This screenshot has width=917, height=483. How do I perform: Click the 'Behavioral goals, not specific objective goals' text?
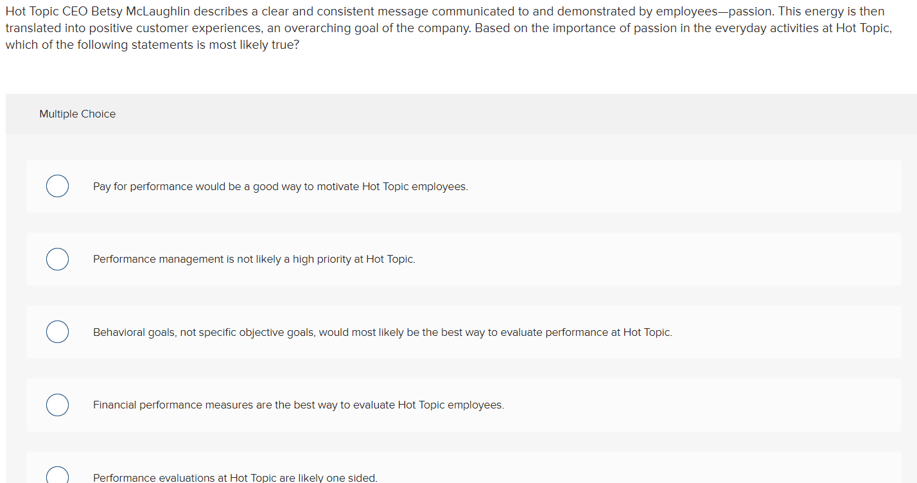pyautogui.click(x=383, y=332)
